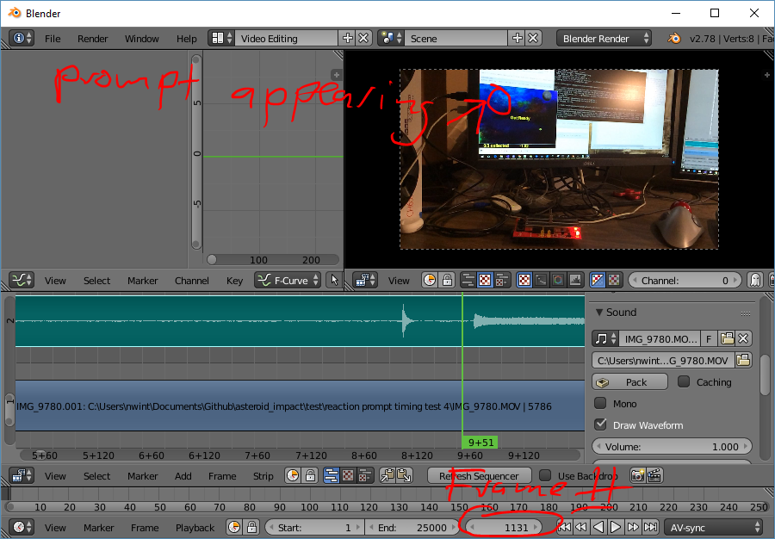Play the animation forward

[x=616, y=527]
